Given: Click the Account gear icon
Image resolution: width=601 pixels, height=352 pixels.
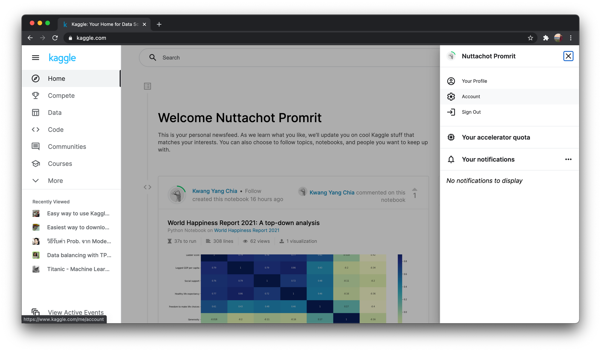Looking at the screenshot, I should pos(451,97).
